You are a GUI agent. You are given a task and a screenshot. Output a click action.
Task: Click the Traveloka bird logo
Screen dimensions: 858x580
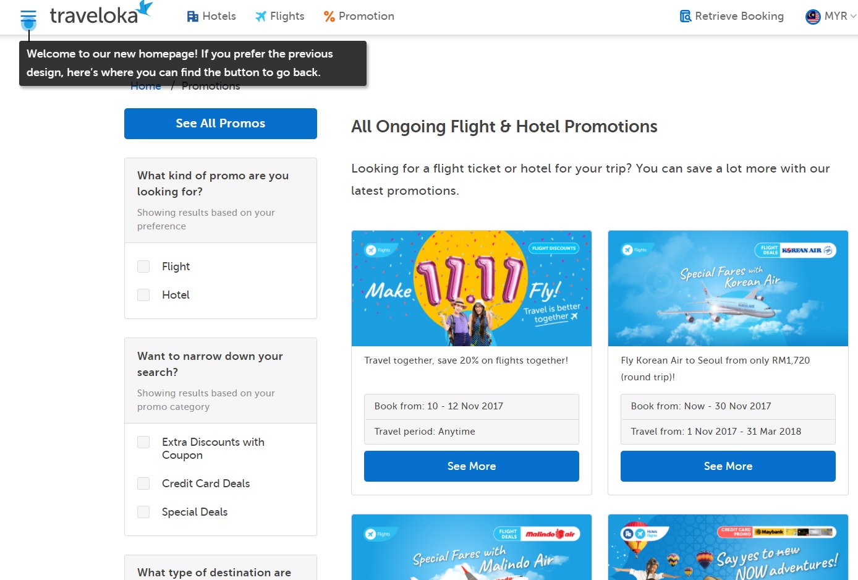click(145, 8)
